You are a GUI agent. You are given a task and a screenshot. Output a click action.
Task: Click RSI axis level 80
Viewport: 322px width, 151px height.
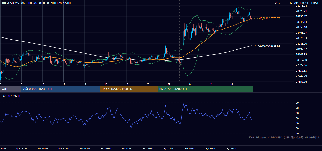coord(297,103)
